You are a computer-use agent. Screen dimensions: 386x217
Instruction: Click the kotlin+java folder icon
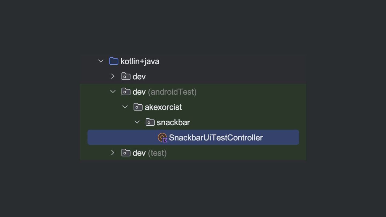(x=114, y=61)
